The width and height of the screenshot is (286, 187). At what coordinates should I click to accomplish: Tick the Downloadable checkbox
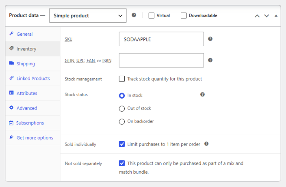[x=184, y=15]
